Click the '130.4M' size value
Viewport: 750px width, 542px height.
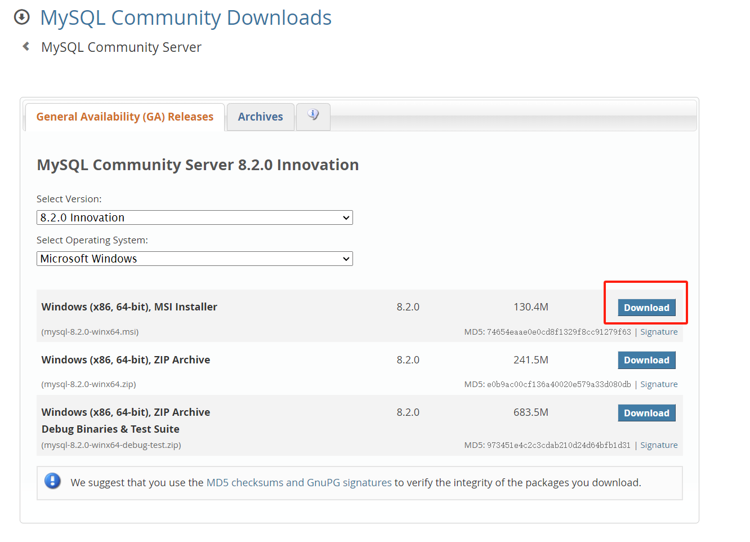click(531, 307)
